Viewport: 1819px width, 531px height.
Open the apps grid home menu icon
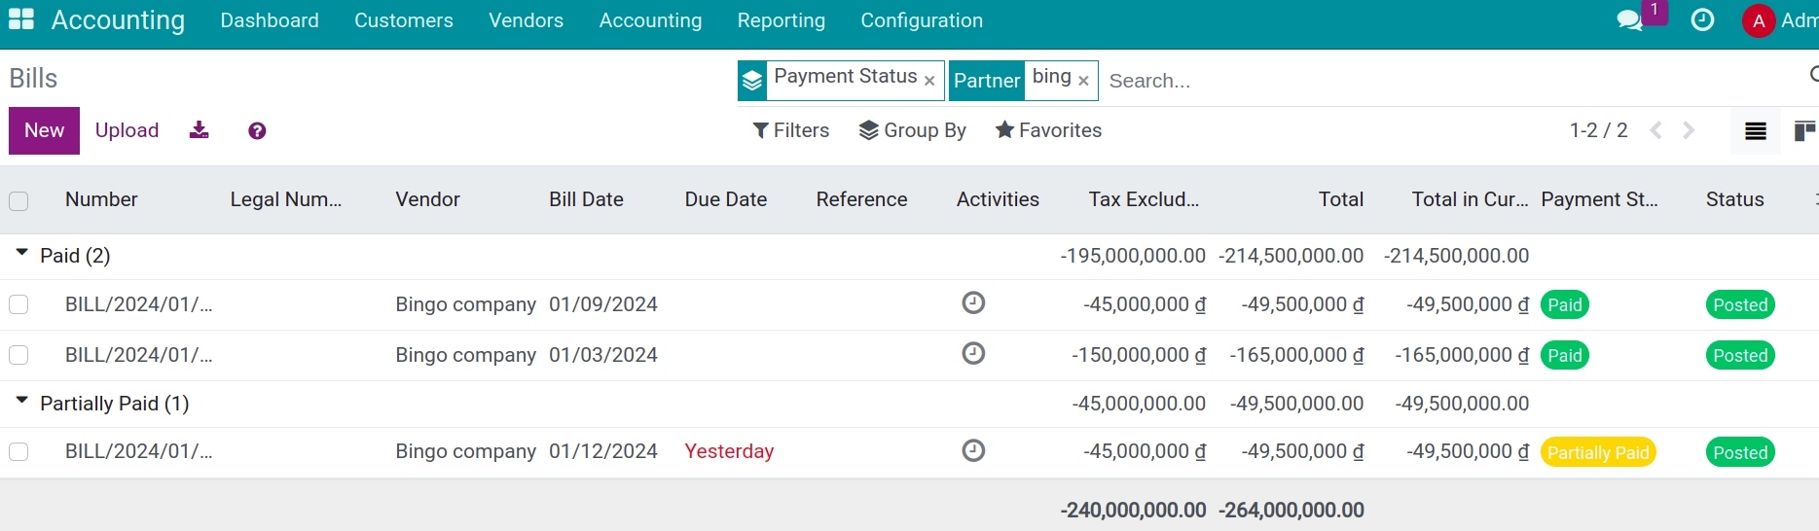coord(20,19)
